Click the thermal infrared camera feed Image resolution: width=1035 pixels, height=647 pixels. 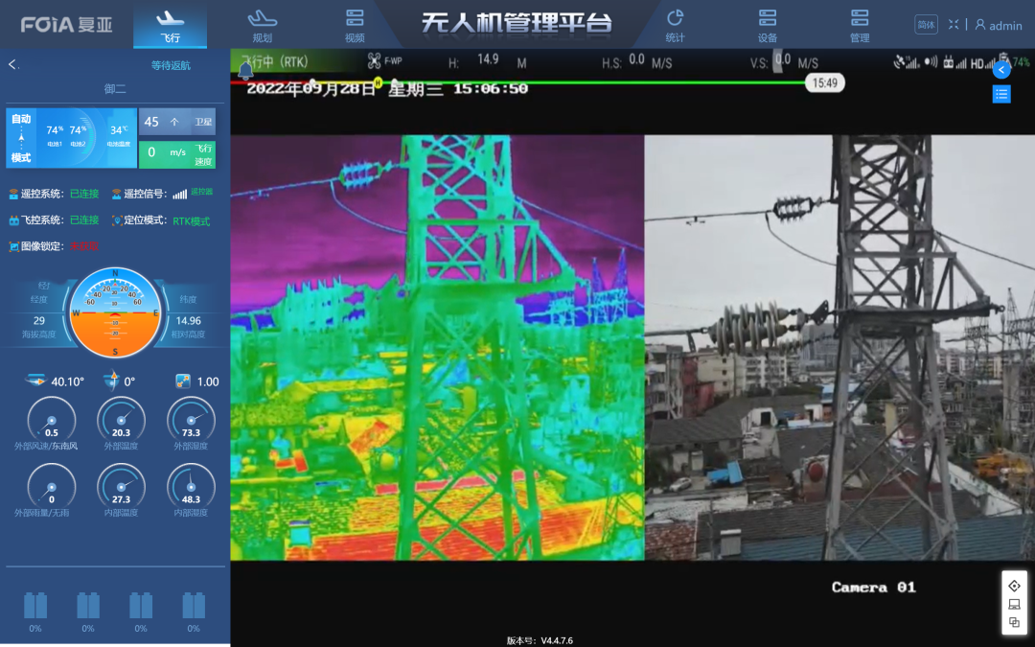tap(437, 347)
